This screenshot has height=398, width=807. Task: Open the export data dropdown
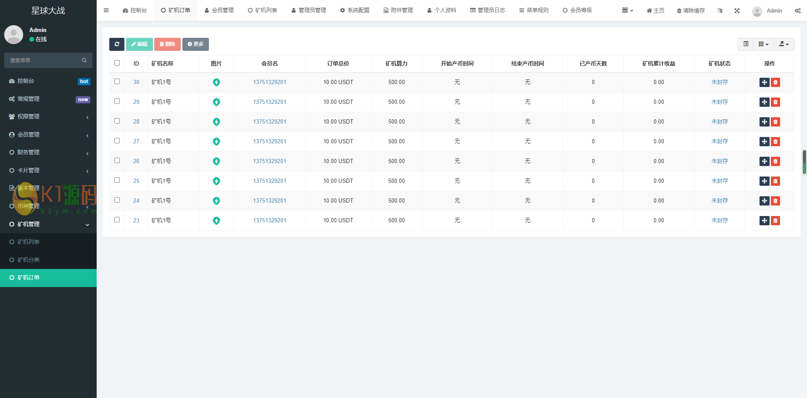[x=783, y=44]
